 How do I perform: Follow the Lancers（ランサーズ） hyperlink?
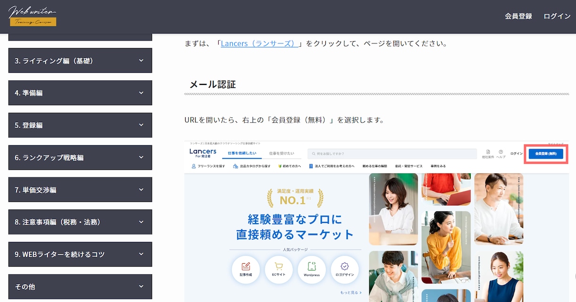coord(260,43)
